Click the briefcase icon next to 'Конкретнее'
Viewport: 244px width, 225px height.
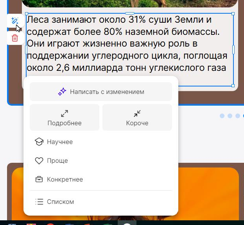point(39,179)
